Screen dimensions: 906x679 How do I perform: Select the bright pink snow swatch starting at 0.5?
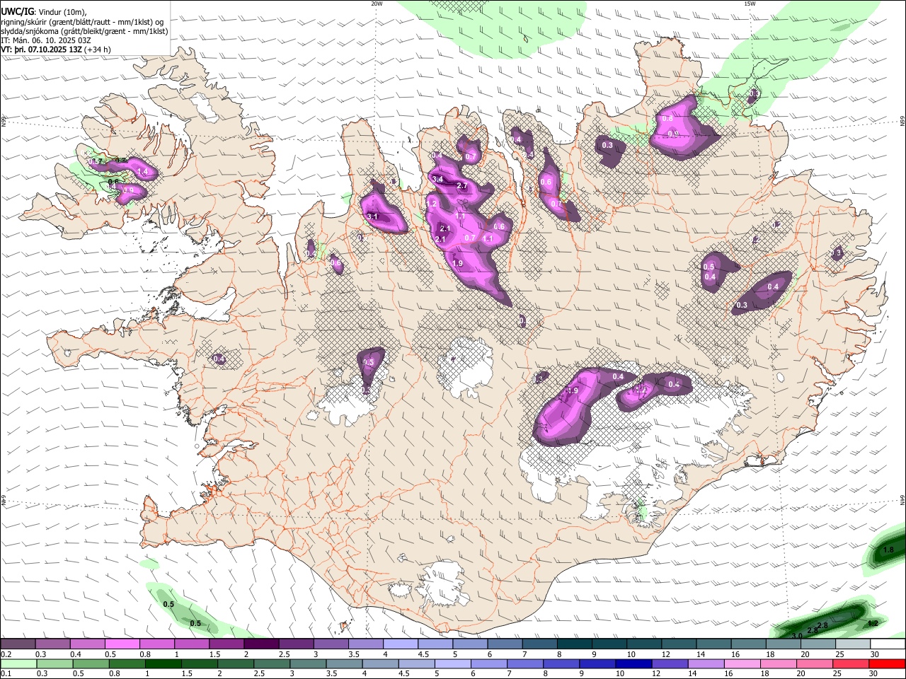pyautogui.click(x=122, y=644)
